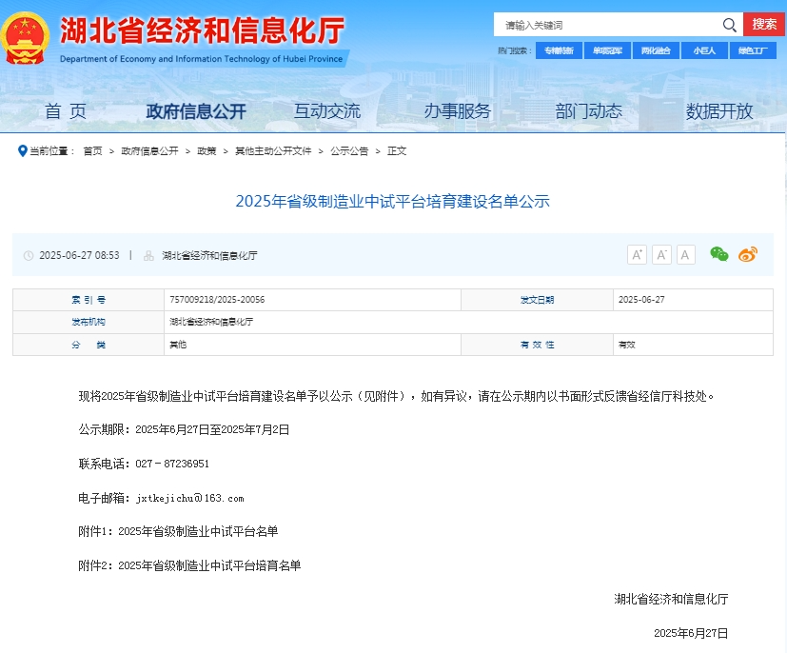
Task: Click 正文 in the breadcrumb
Action: [x=397, y=151]
